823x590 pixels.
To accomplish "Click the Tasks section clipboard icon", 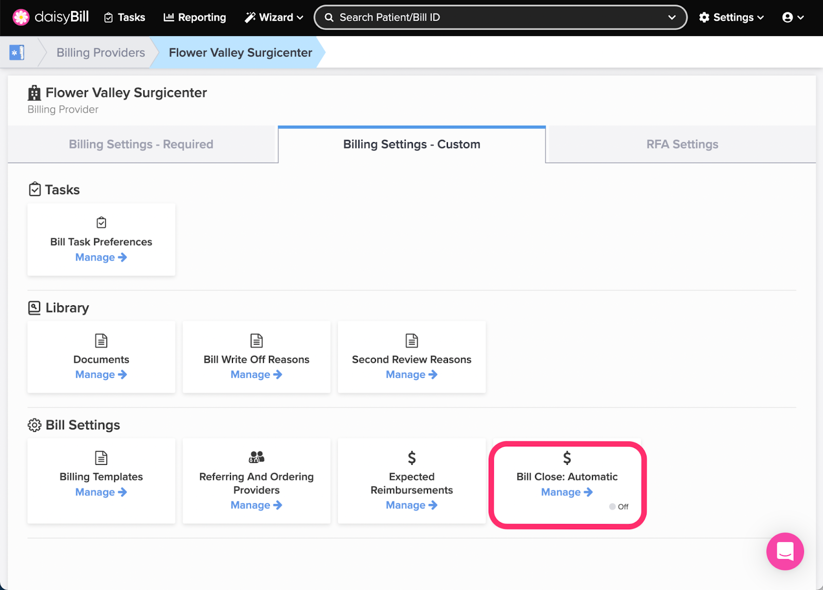I will click(34, 189).
